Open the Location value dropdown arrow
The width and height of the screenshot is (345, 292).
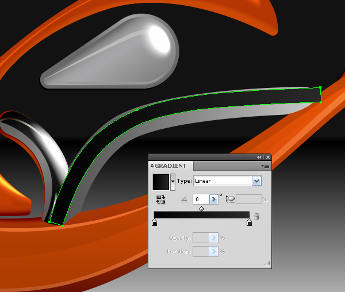pyautogui.click(x=213, y=252)
